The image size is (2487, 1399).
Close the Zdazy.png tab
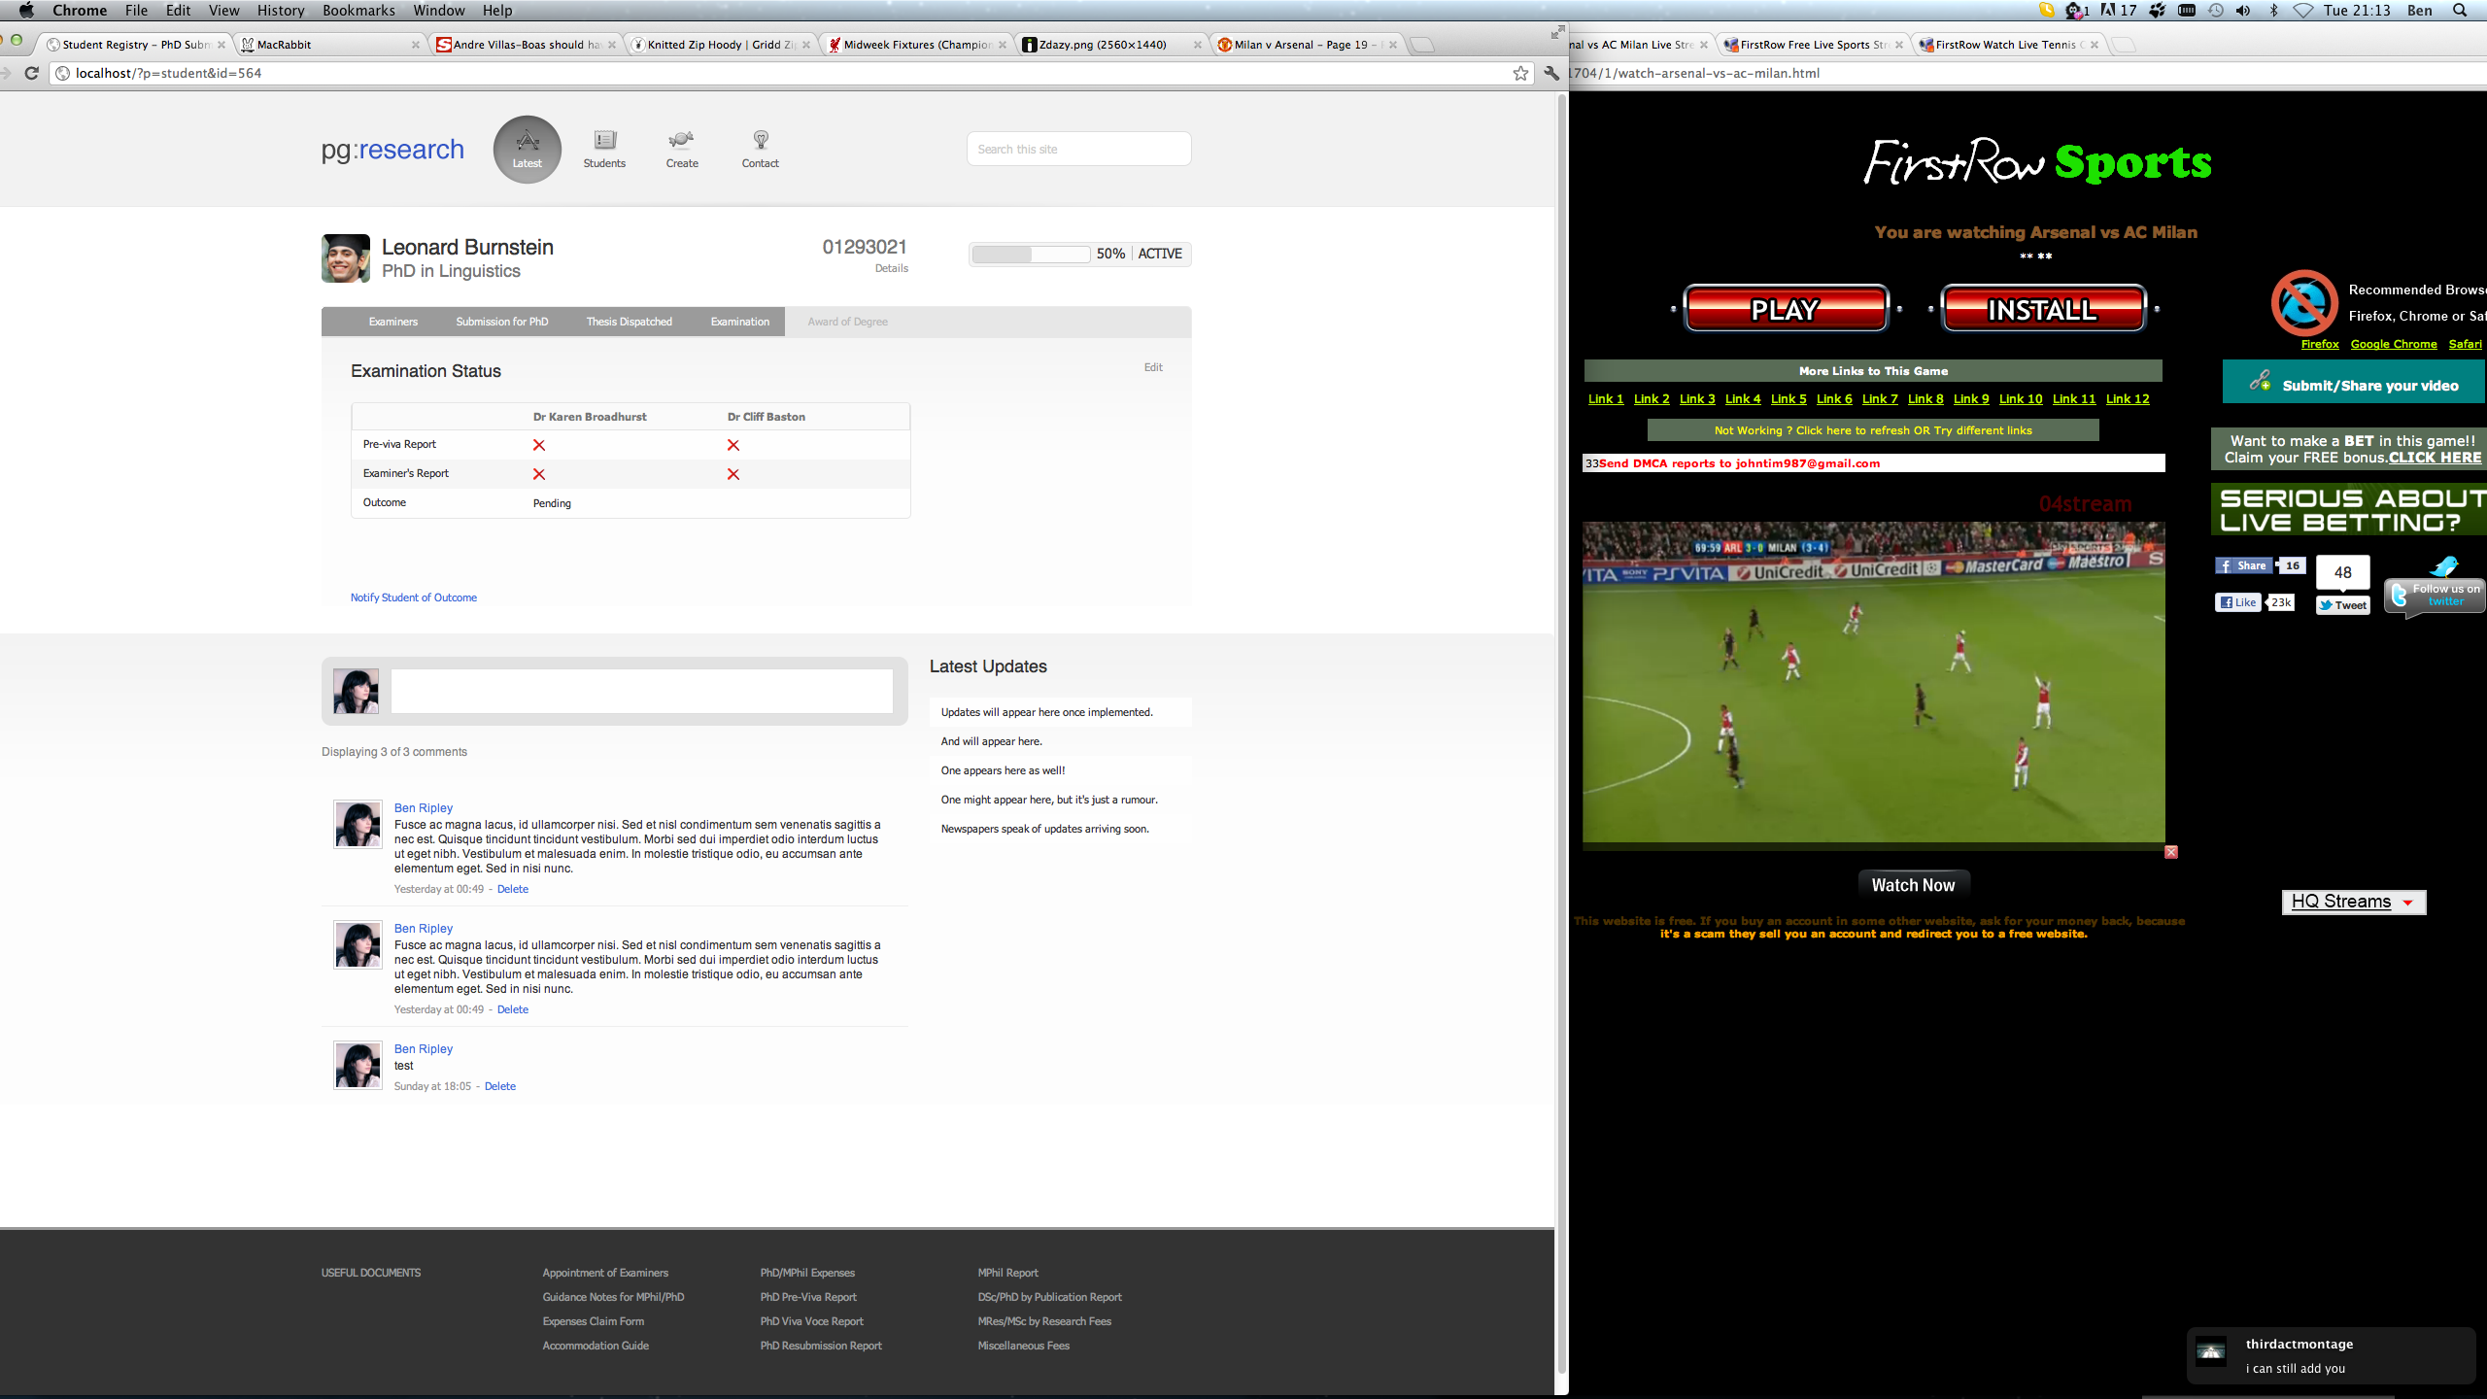coord(1197,45)
